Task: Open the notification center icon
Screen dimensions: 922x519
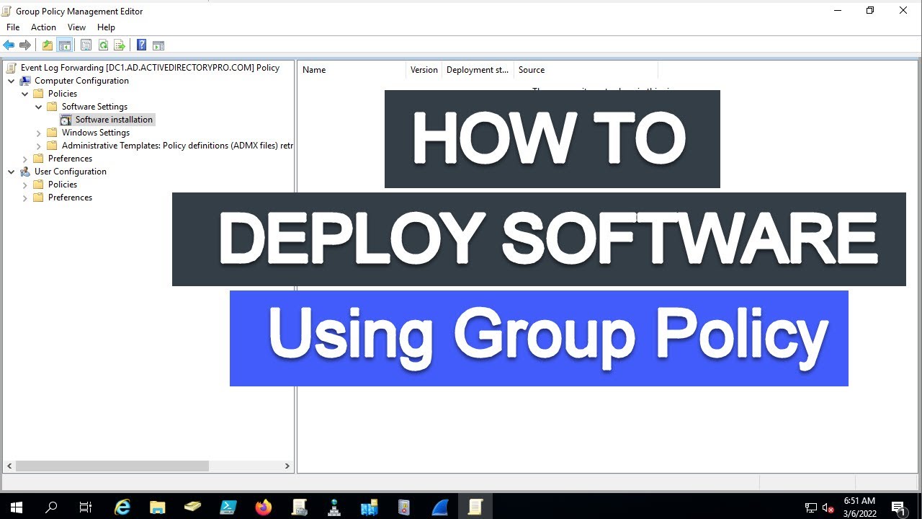Action: (x=898, y=507)
